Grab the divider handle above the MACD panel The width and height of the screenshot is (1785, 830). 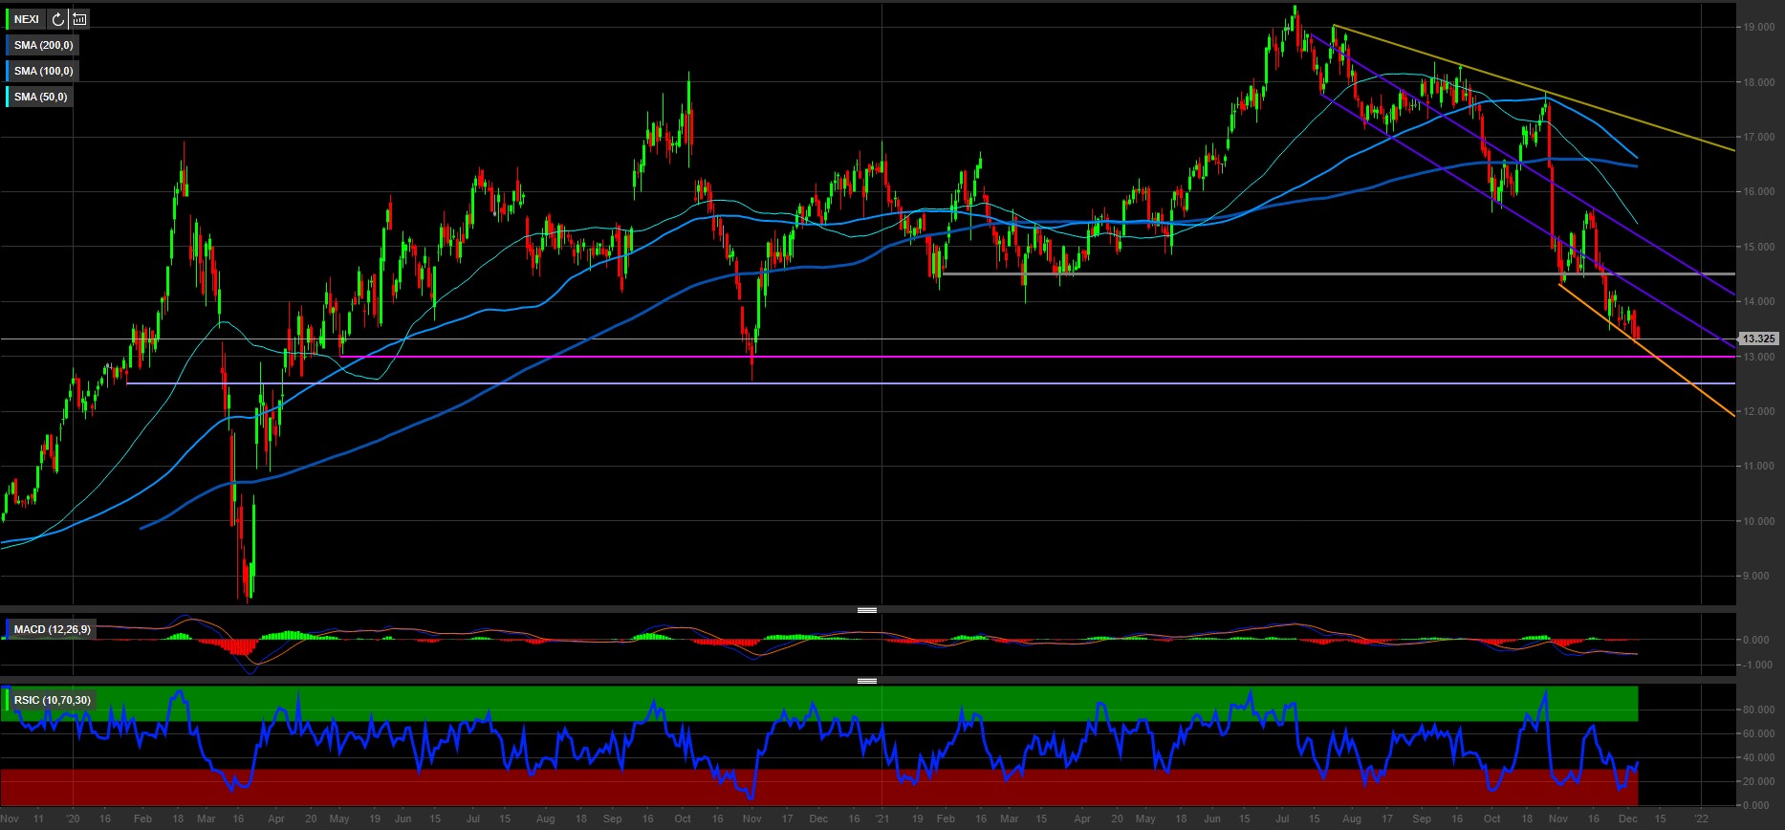pos(867,609)
